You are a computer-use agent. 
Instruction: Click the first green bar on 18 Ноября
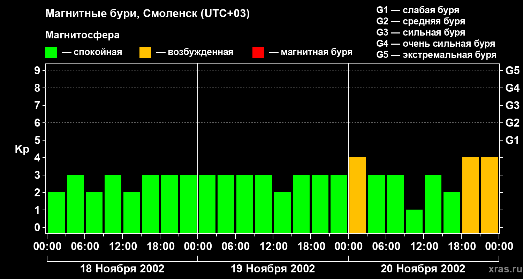(56, 212)
